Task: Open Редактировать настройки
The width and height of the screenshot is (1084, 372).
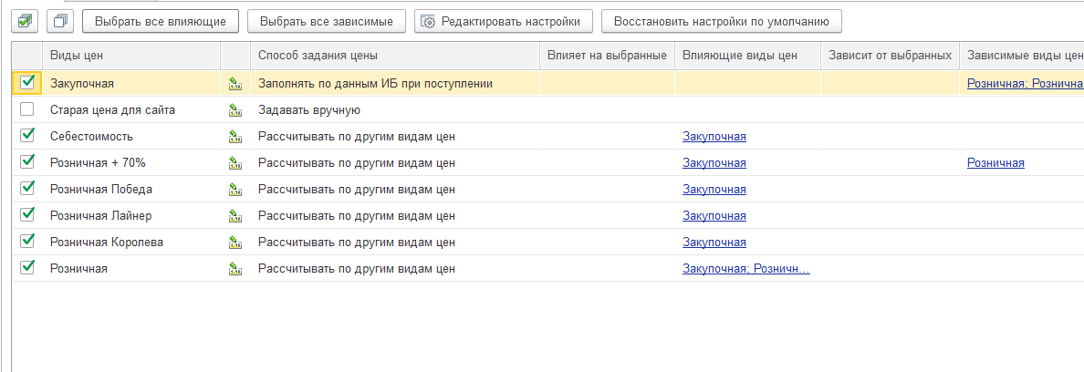Action: tap(504, 20)
